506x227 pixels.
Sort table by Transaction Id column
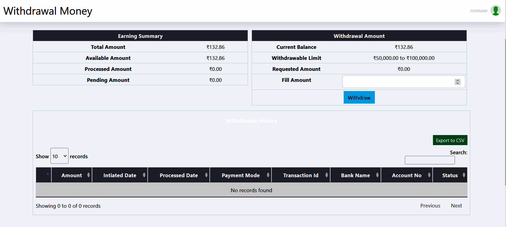pos(301,175)
